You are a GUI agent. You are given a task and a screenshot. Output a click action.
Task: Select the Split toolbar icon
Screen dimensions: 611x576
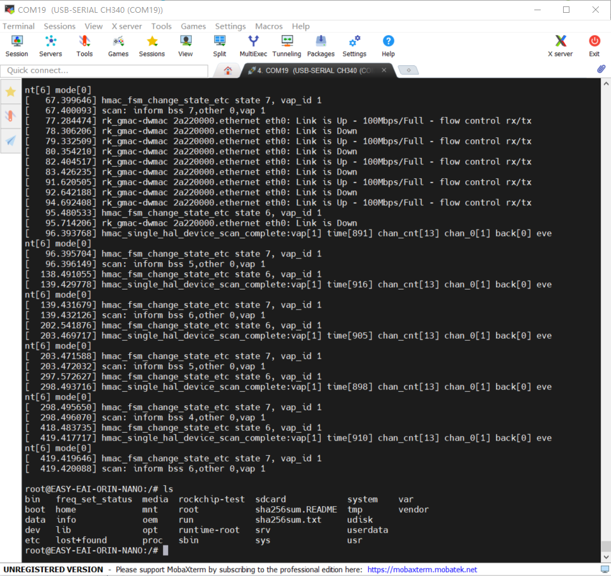219,46
